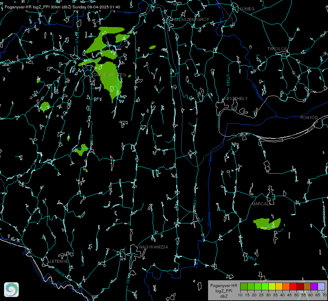Click the swirl logo icon
Image resolution: width=328 pixels, height=301 pixels.
point(11,290)
